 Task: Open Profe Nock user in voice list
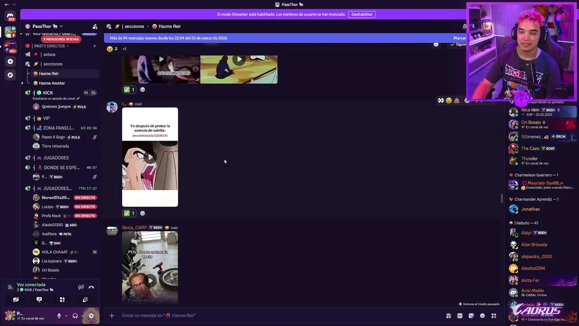coord(51,216)
